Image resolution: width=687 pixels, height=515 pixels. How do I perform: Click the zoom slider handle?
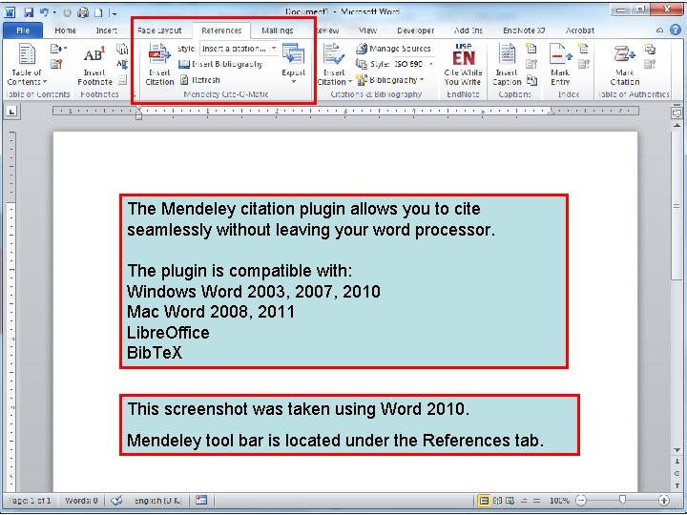click(x=622, y=500)
